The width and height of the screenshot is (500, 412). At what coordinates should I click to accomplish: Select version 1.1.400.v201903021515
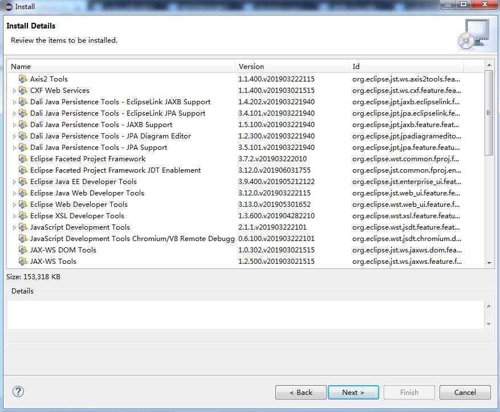click(277, 91)
